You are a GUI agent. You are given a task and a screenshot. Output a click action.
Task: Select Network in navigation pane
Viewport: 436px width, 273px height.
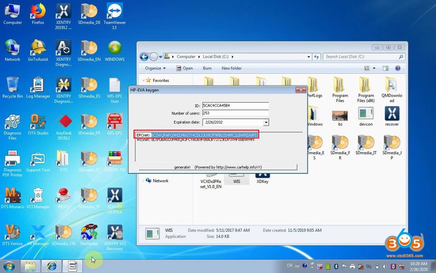pos(160,180)
